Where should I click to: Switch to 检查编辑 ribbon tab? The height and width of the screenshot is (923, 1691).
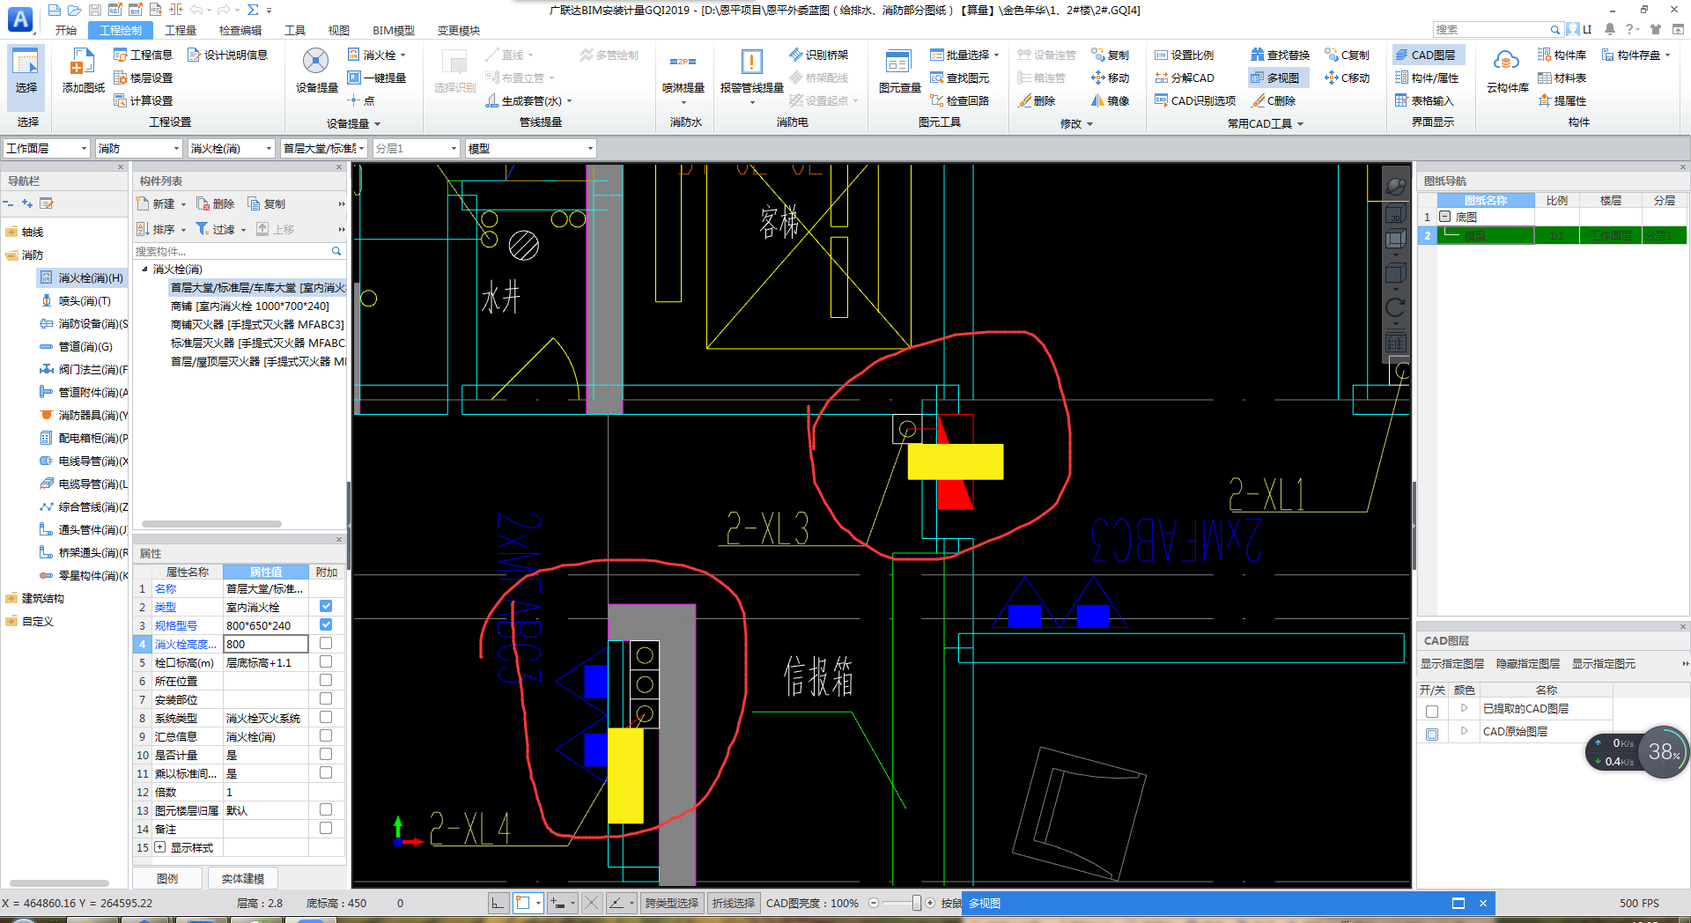click(240, 30)
